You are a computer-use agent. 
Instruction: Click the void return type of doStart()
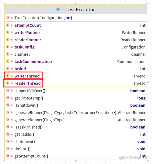click(x=141, y=149)
